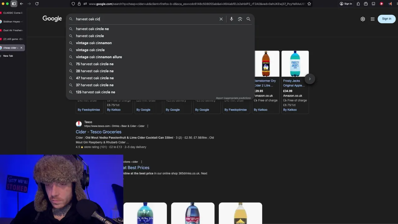
Task: Select suggestion 'harvest oak circle ne'
Action: 160,29
